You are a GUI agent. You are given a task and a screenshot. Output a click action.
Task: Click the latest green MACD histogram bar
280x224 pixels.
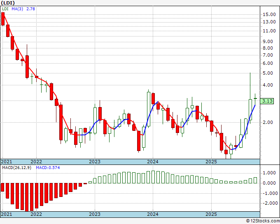click(255, 180)
